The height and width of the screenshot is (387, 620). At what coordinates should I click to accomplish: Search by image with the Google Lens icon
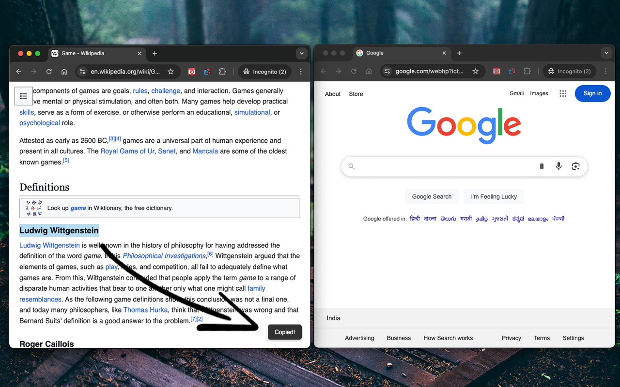point(575,166)
